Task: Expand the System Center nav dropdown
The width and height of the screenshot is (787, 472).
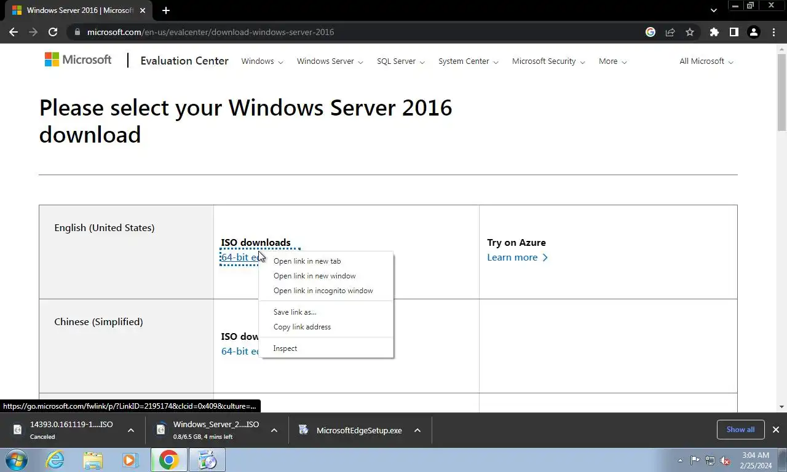Action: (x=468, y=61)
